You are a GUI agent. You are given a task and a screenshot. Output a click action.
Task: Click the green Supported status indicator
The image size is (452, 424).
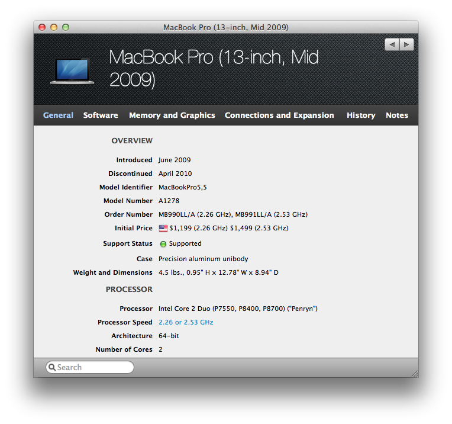pos(163,244)
